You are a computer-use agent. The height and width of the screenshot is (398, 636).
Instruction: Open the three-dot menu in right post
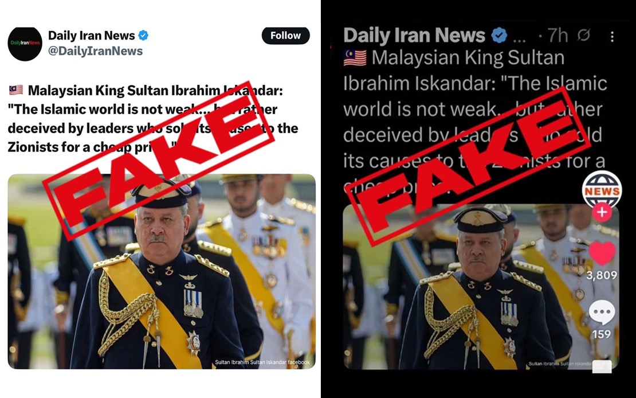point(612,37)
